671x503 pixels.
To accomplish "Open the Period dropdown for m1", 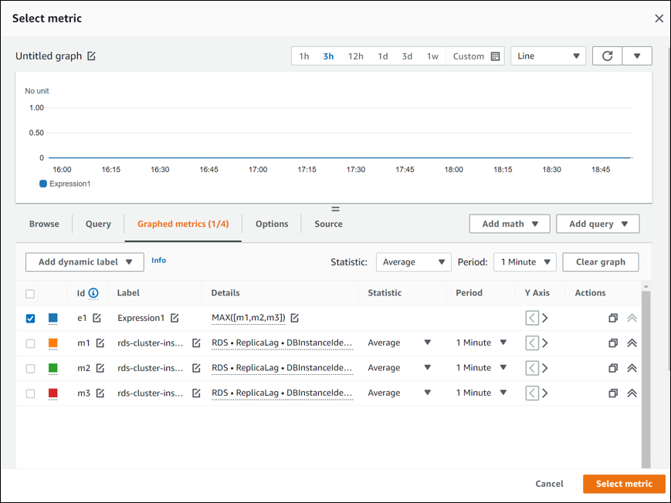I will coord(481,343).
